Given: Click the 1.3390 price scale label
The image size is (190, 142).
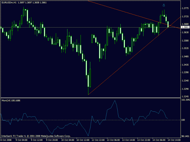Looking at the screenshot, I should point(185,72).
